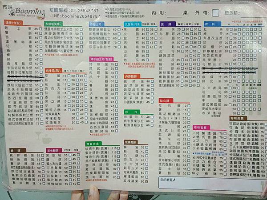Tick 玉米濃湯 medium 30 checkbox
Image resolution: width=267 pixels, height=200 pixels.
point(230,88)
